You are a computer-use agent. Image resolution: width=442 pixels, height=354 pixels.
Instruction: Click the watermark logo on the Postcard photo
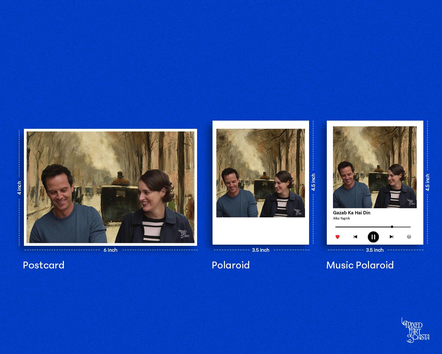(184, 233)
